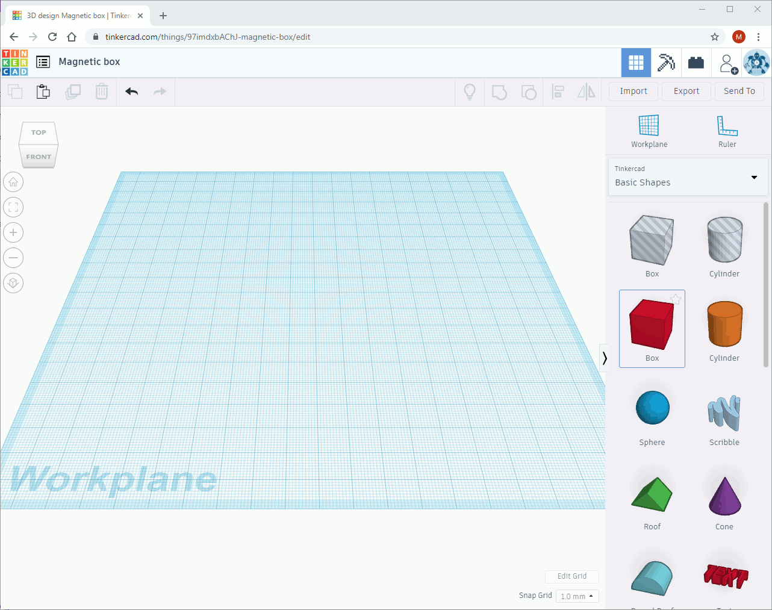772x610 pixels.
Task: Switch to 3D design grid view
Action: click(x=636, y=63)
